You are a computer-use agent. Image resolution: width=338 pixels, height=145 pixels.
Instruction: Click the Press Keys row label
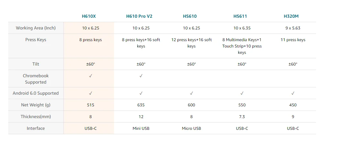click(36, 40)
